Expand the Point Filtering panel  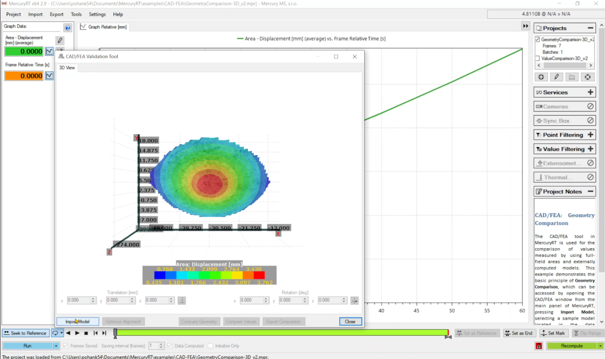coord(590,135)
